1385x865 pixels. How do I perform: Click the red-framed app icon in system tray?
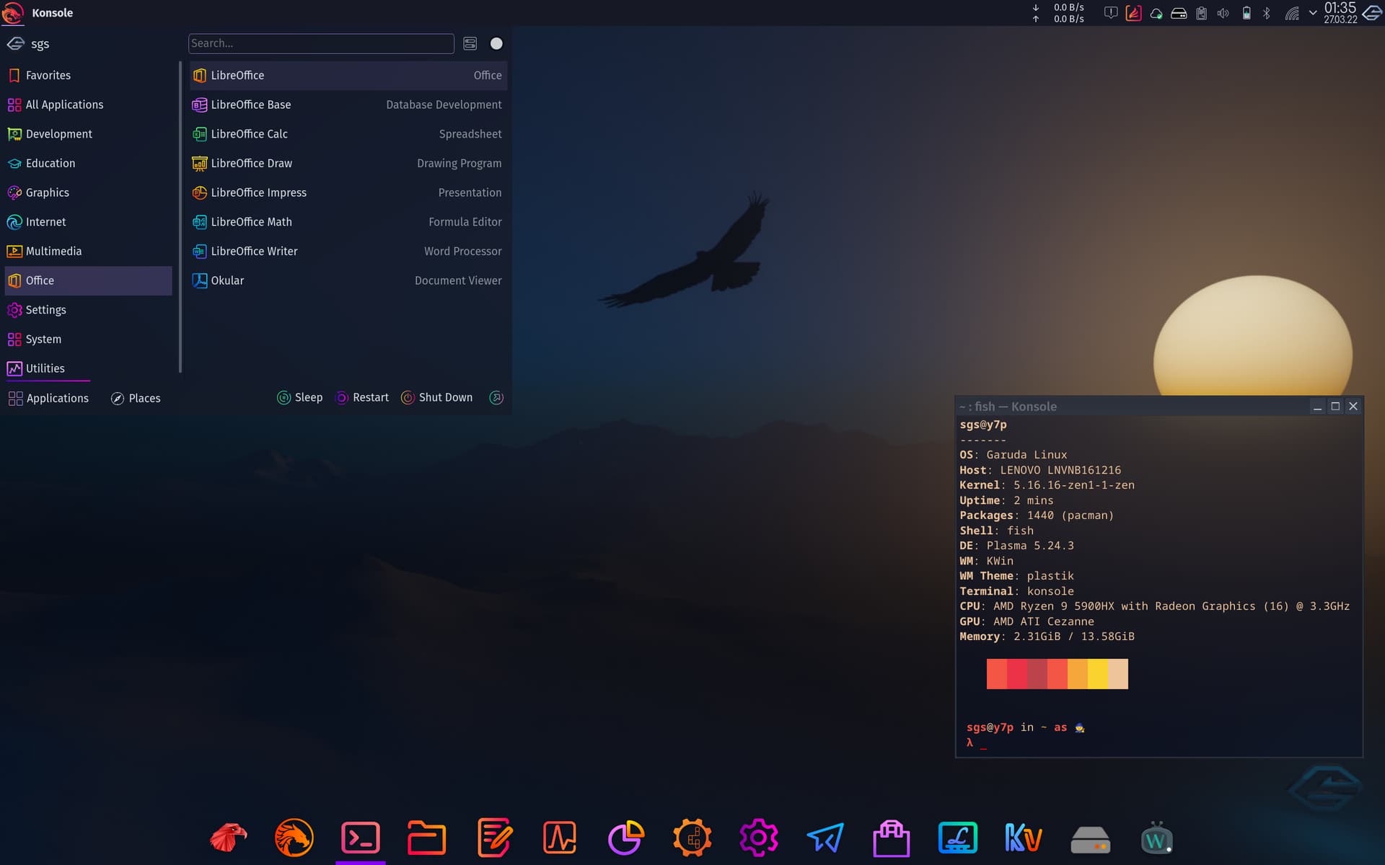[1133, 13]
